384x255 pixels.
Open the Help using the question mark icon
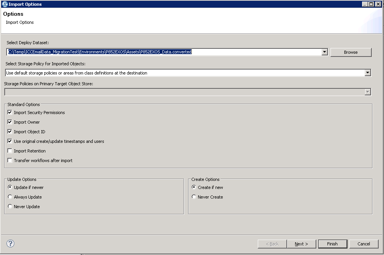click(x=10, y=243)
